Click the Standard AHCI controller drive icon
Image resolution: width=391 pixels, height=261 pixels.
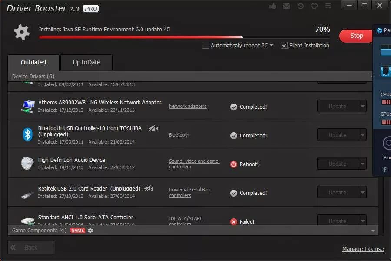coord(27,221)
